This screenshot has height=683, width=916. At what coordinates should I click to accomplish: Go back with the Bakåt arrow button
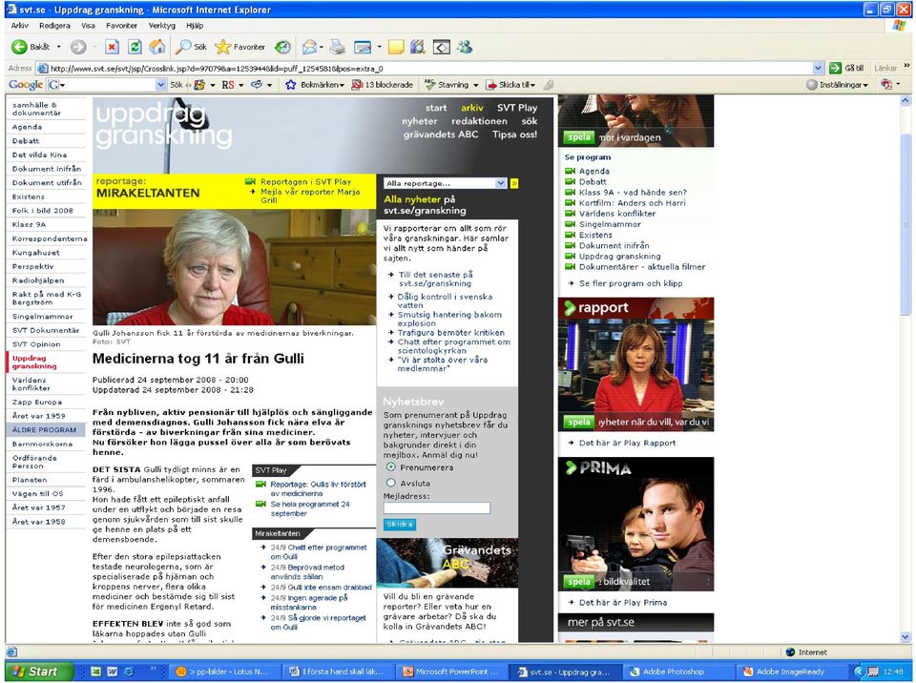tap(31, 47)
